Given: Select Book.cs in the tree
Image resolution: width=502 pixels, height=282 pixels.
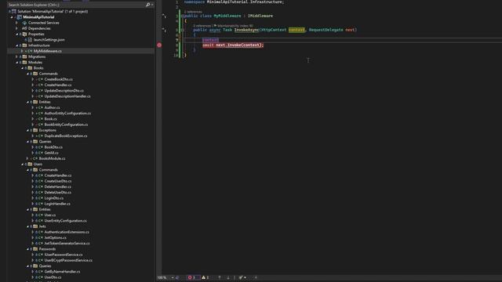Looking at the screenshot, I should tap(50, 119).
